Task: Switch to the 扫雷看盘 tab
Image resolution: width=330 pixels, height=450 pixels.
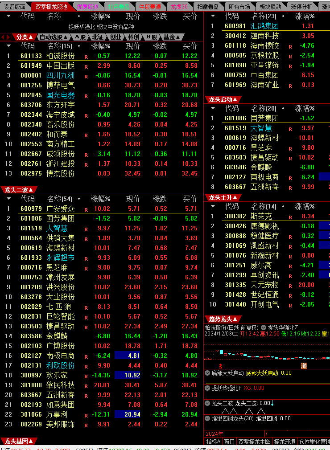Action: click(x=208, y=7)
